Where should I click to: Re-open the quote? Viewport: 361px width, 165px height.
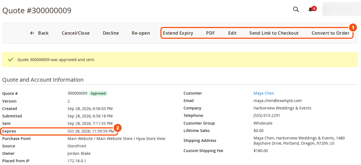tap(141, 33)
